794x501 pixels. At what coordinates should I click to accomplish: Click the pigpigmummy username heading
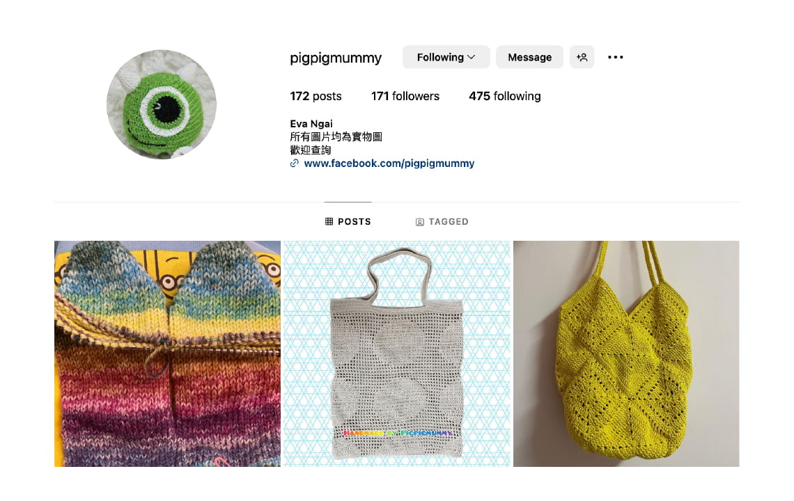coord(336,58)
